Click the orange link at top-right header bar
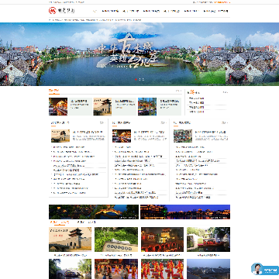279x279 pixels. 222,2
